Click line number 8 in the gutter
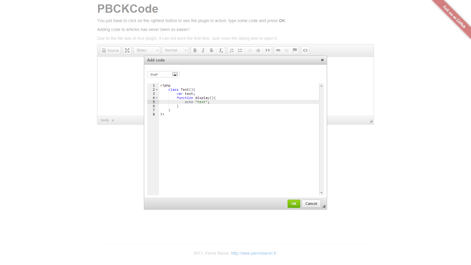471x265 pixels. pos(154,114)
